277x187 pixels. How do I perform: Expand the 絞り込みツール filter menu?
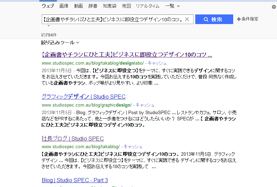(60, 43)
